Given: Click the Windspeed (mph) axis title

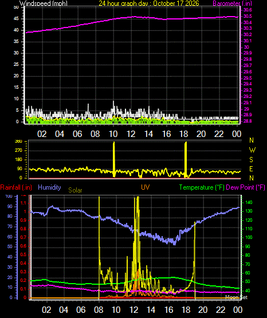Looking at the screenshot, I should [x=44, y=3].
